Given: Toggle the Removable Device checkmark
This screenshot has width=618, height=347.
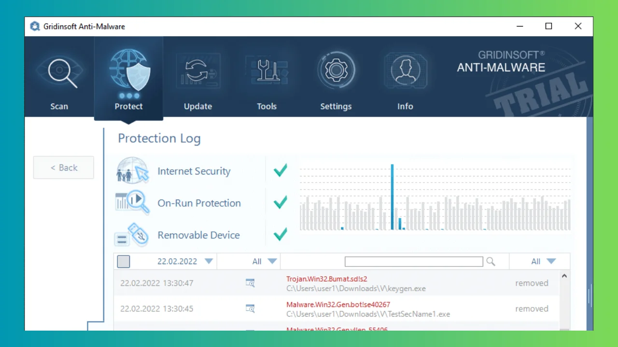Looking at the screenshot, I should coord(281,234).
